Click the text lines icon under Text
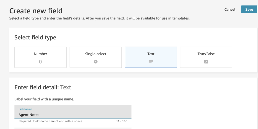 coord(151,62)
